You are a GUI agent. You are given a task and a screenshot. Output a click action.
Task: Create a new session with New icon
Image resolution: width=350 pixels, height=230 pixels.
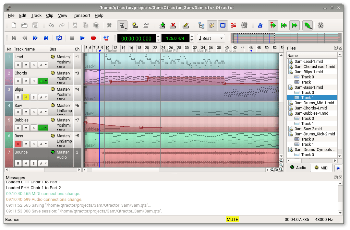click(x=14, y=25)
